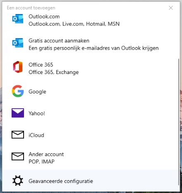This screenshot has width=182, height=193.
Task: Click the iCloud envelope icon
Action: click(x=18, y=135)
